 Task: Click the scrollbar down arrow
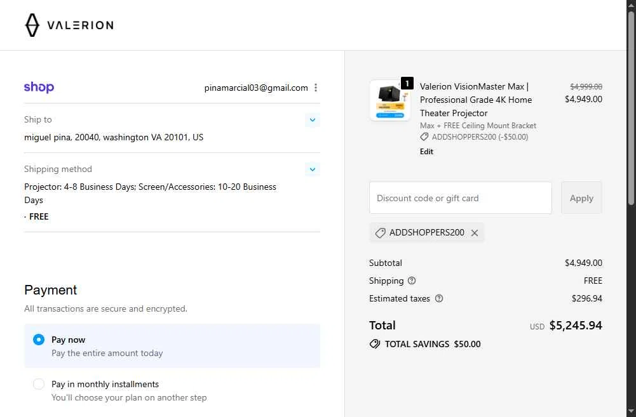point(631,412)
